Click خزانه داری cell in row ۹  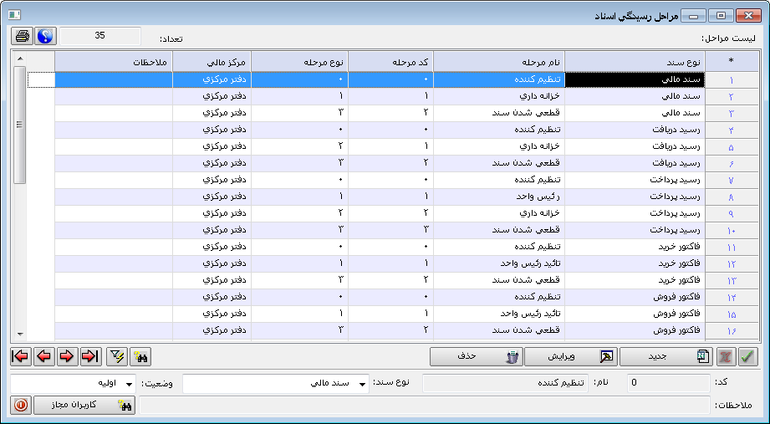click(x=499, y=213)
